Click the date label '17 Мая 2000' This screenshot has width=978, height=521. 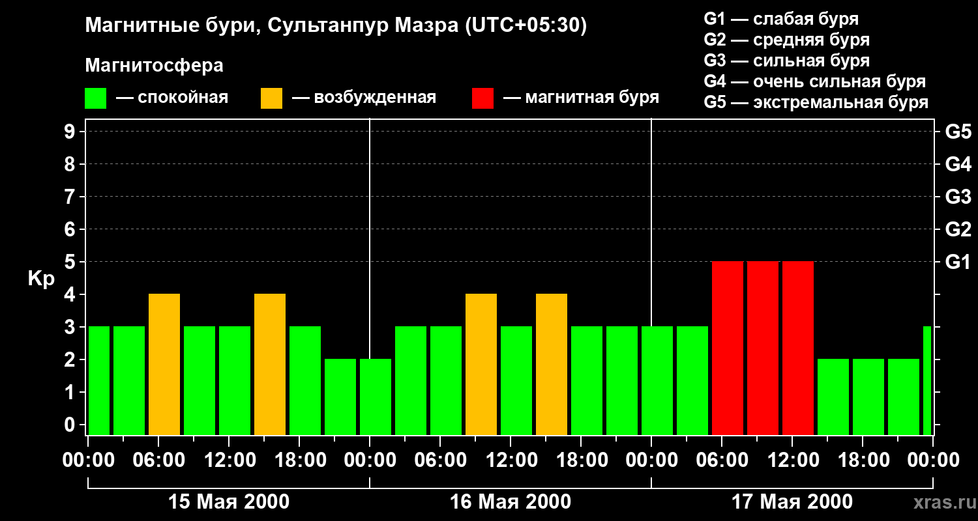[x=792, y=501]
